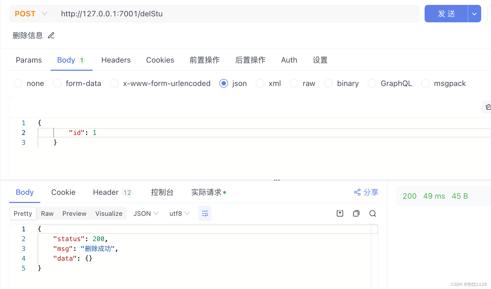Viewport: 491px width, 289px height.
Task: Click the share icon next to 分享
Action: coord(357,192)
